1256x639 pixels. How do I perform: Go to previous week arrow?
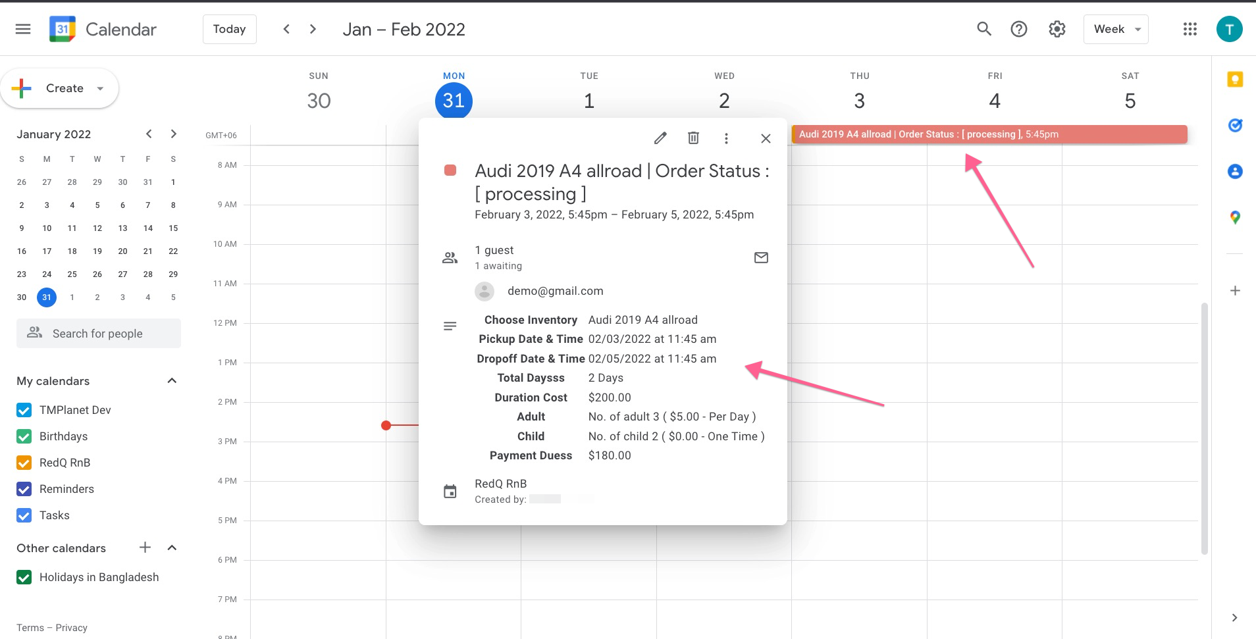pyautogui.click(x=286, y=29)
